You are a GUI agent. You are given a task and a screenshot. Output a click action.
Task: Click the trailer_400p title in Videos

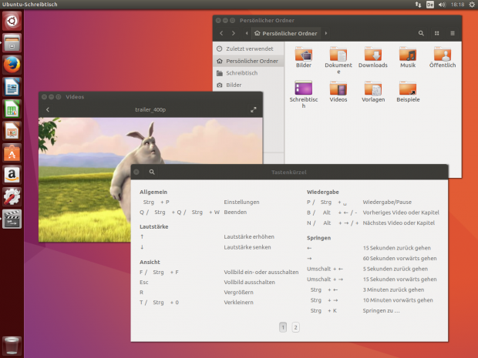(x=150, y=109)
